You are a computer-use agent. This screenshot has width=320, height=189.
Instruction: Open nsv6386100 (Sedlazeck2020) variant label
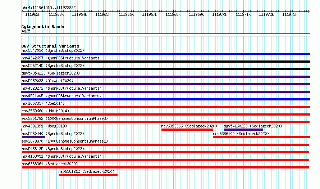pos(241,134)
